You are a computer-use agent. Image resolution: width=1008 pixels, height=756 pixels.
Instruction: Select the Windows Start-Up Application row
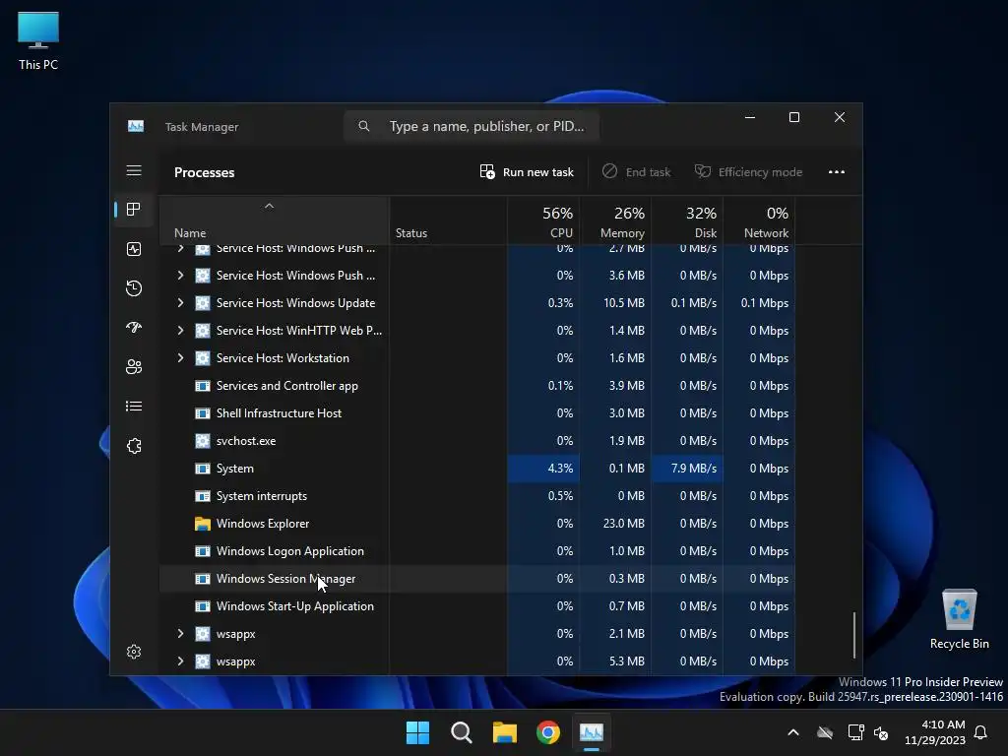[477, 606]
